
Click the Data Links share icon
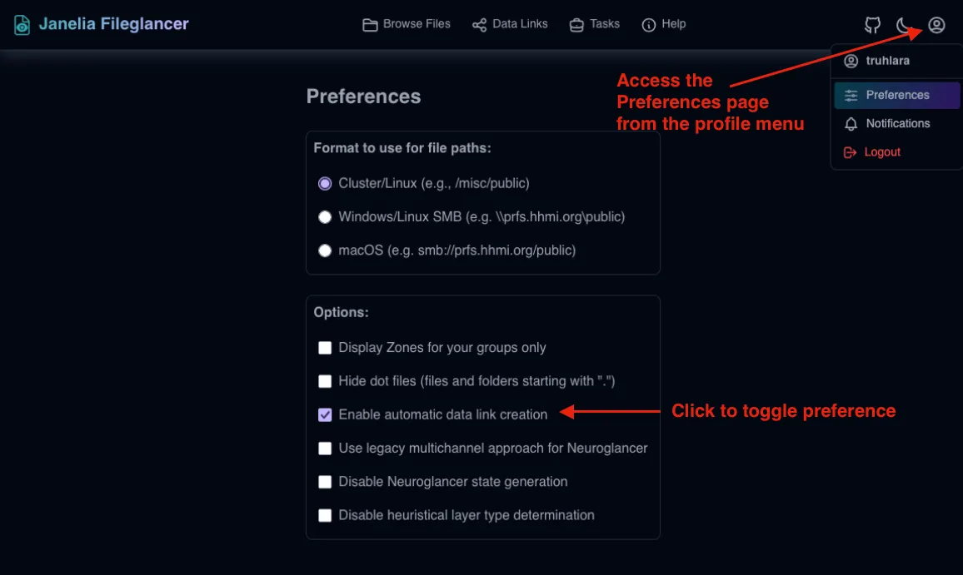[479, 24]
